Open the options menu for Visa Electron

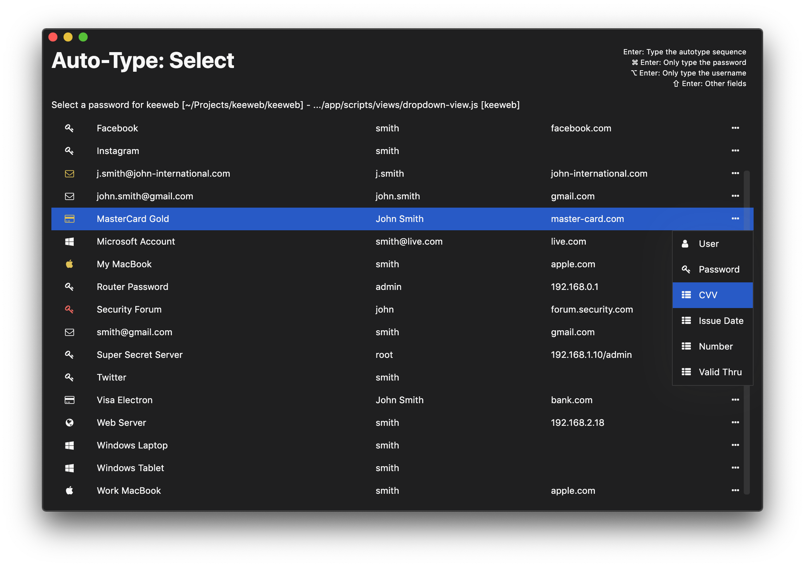coord(735,400)
